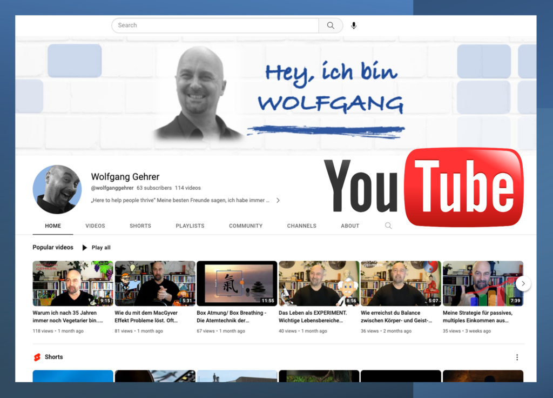
Task: Open the 11:55 Box Breathing thumbnail
Action: coord(237,283)
